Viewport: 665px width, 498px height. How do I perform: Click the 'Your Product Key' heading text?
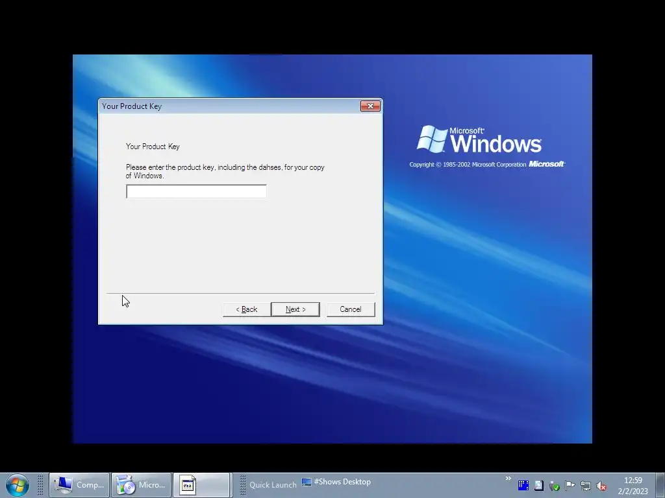tap(153, 147)
